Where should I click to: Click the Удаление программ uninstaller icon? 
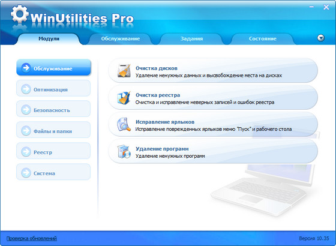124,151
